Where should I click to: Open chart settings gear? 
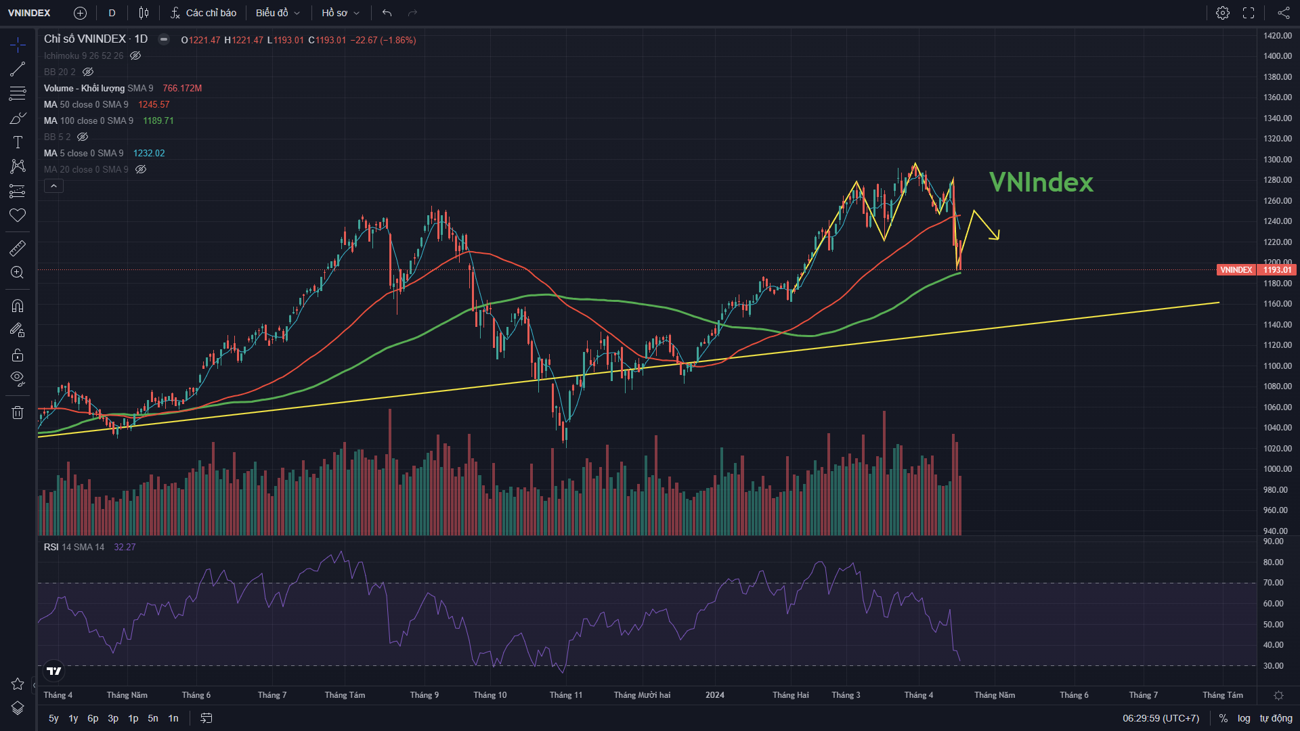pyautogui.click(x=1223, y=13)
